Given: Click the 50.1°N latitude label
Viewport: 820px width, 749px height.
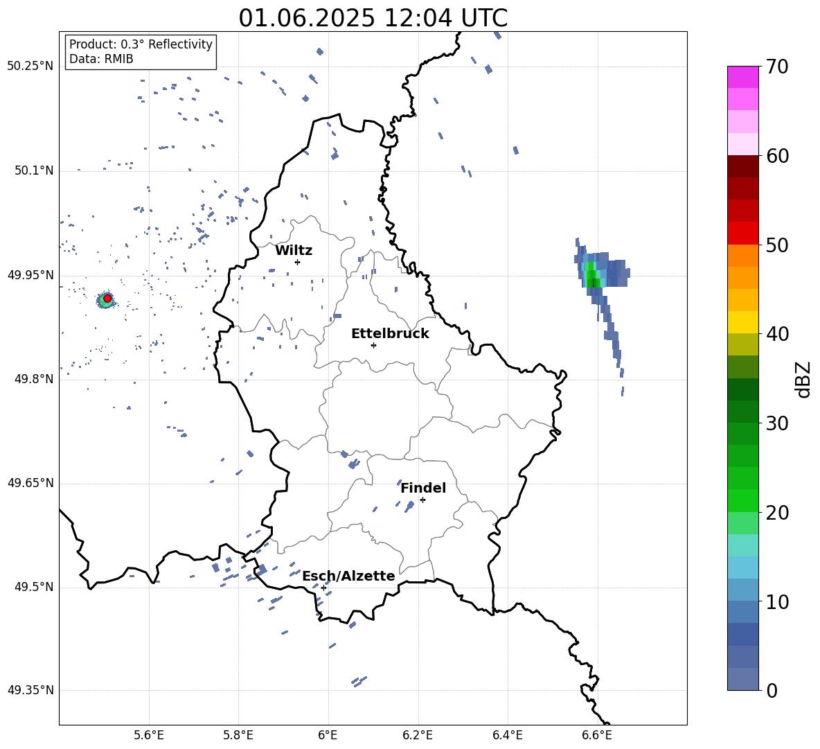Looking at the screenshot, I should 33,170.
